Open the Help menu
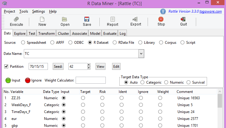Screen dimensions: 226x128 point(53,11)
